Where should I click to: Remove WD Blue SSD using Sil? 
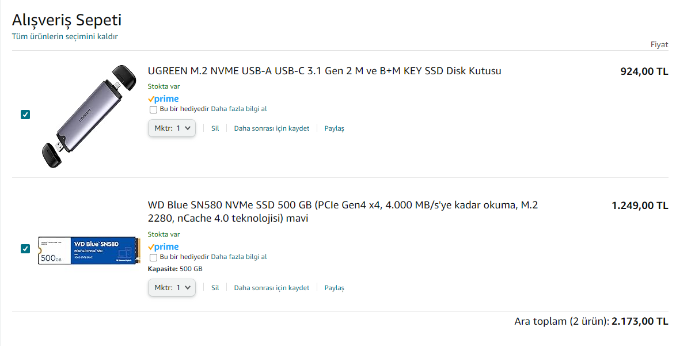(215, 288)
